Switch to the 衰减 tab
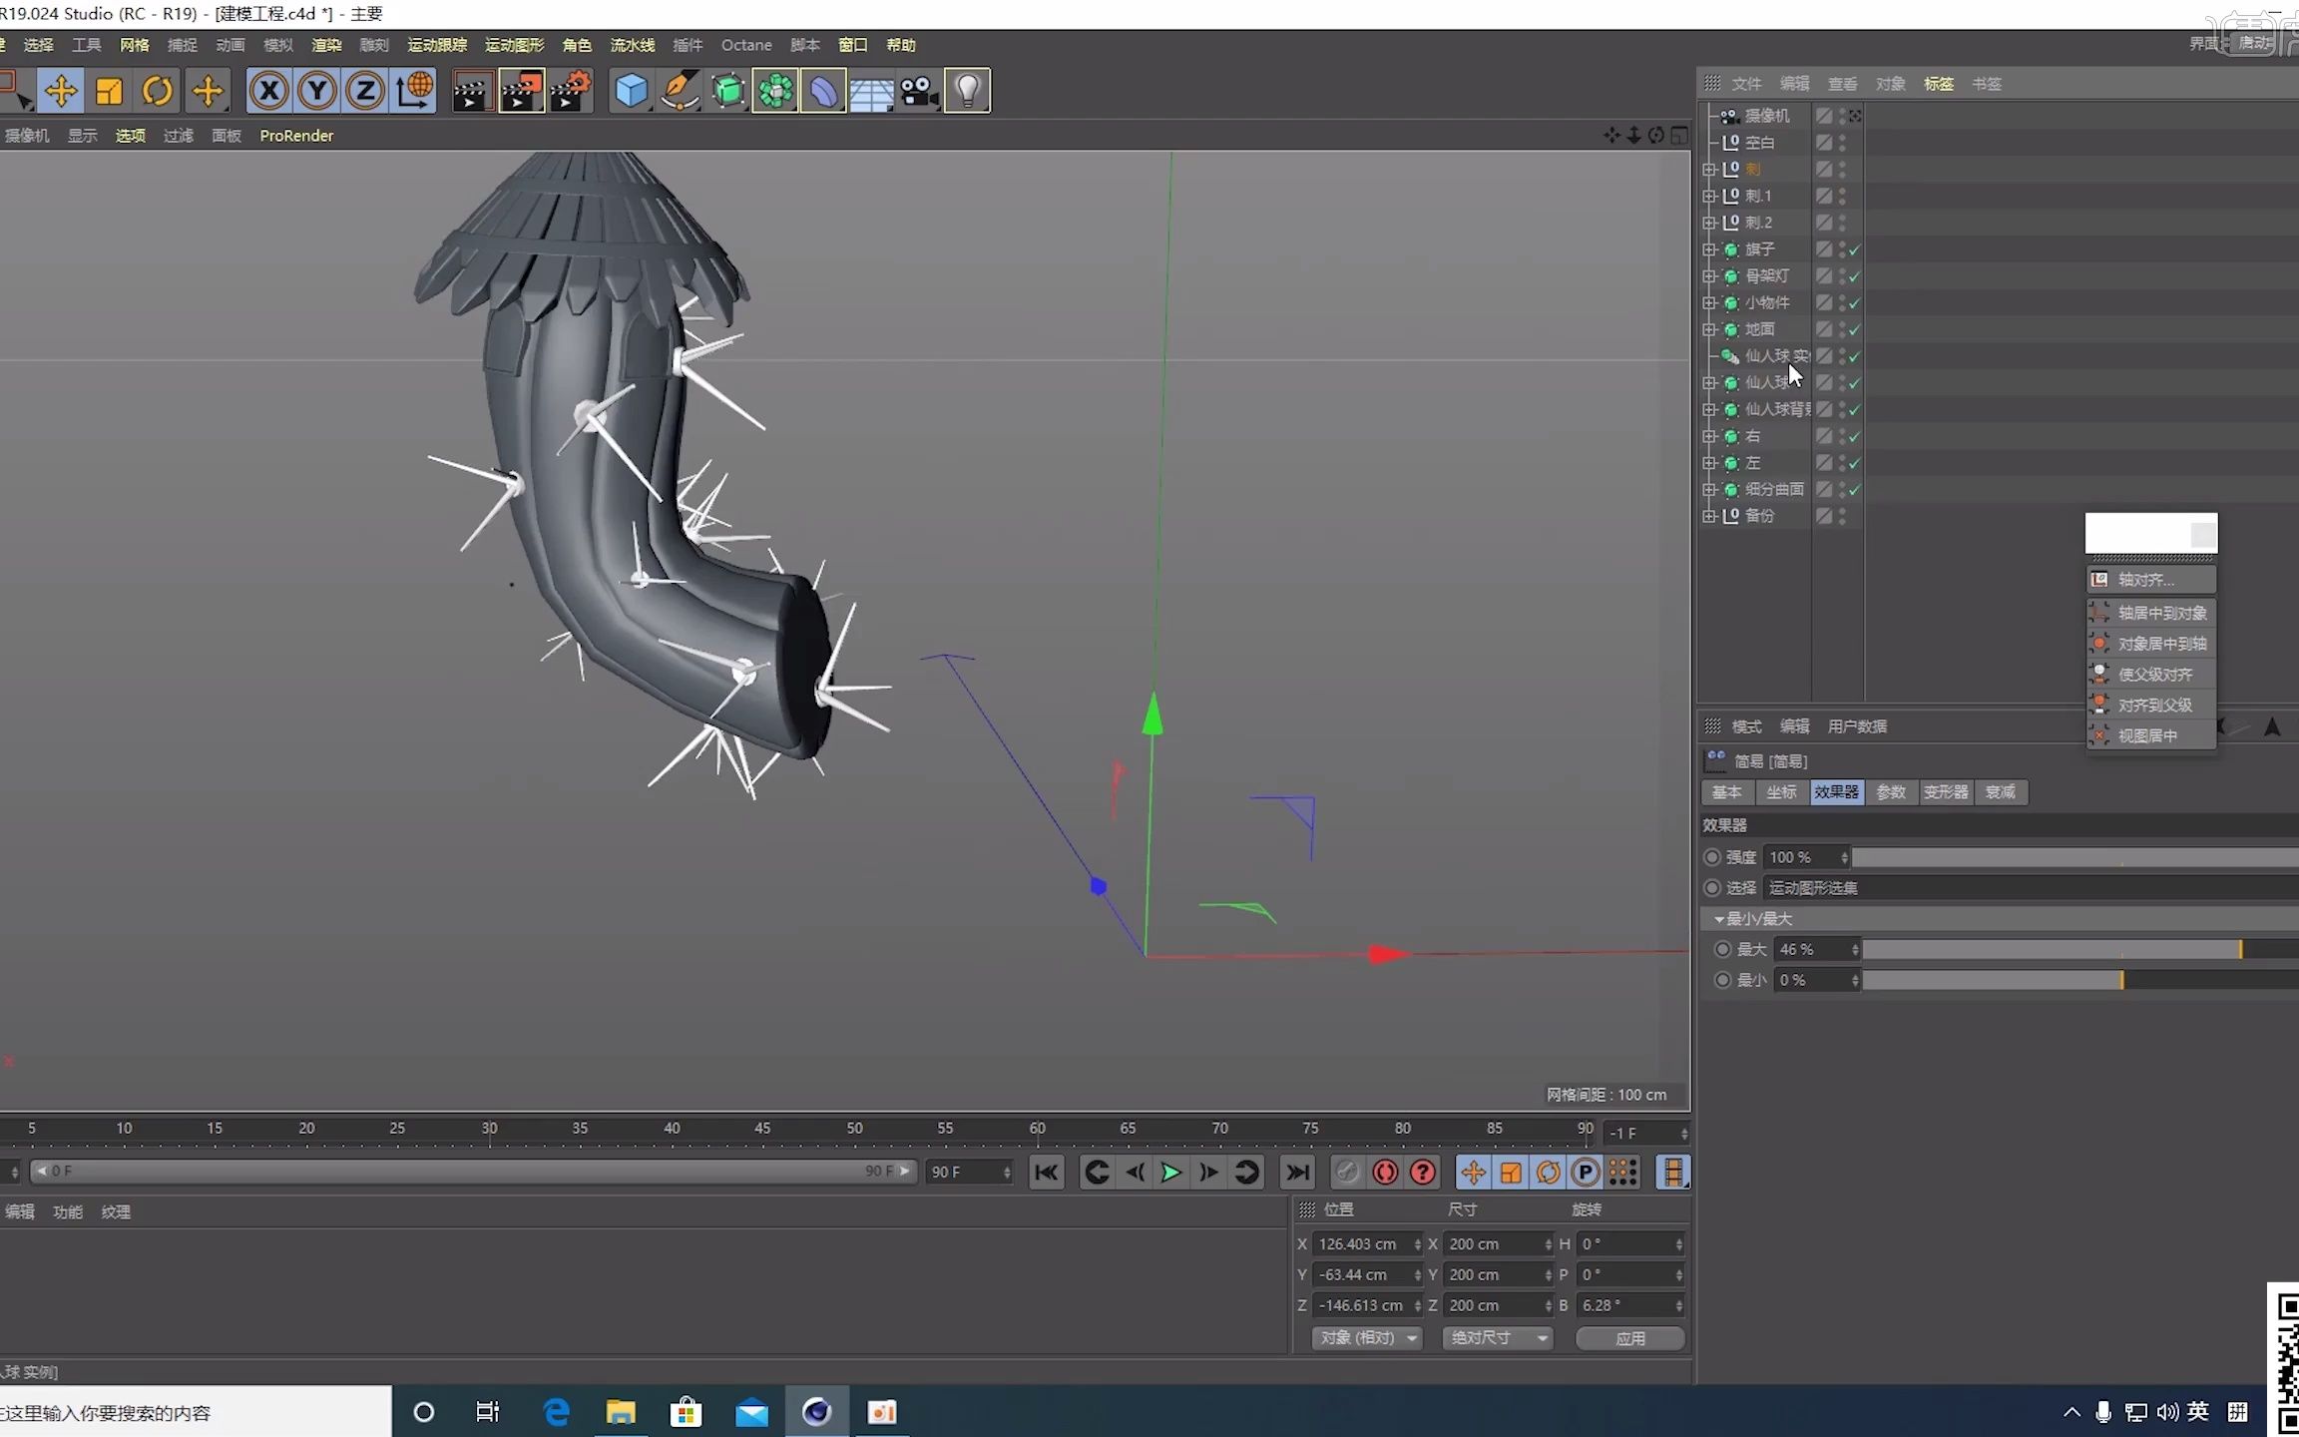2299x1437 pixels. click(x=2001, y=792)
